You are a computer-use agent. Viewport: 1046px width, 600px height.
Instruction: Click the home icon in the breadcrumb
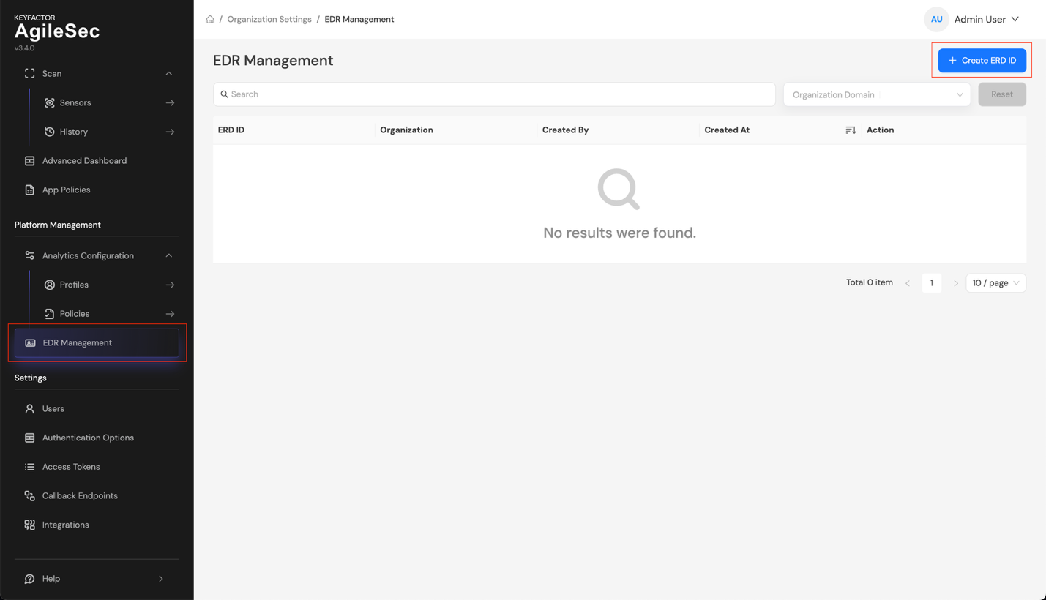click(210, 19)
